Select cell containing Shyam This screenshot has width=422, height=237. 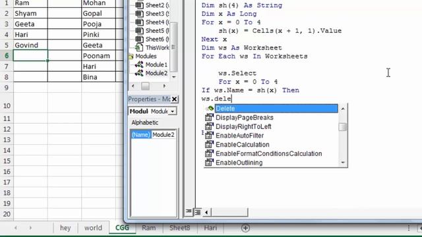pos(30,13)
